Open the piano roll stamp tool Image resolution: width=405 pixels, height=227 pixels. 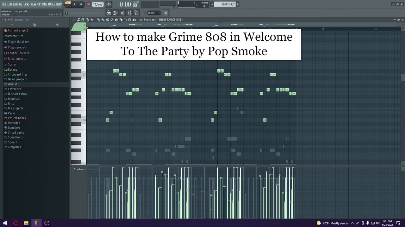(x=87, y=20)
